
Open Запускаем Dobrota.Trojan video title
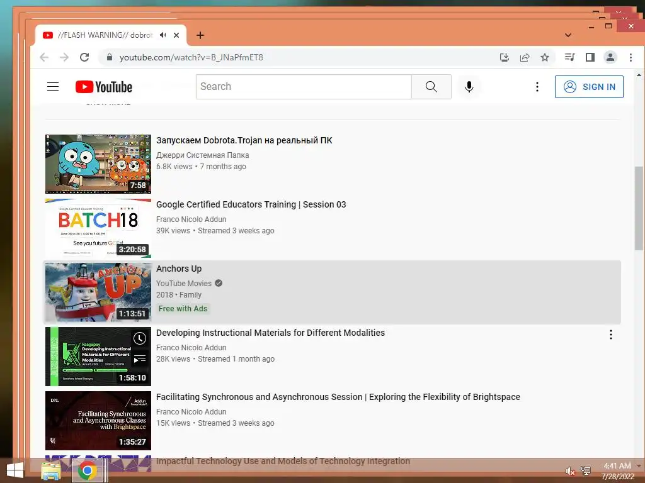[x=244, y=140]
